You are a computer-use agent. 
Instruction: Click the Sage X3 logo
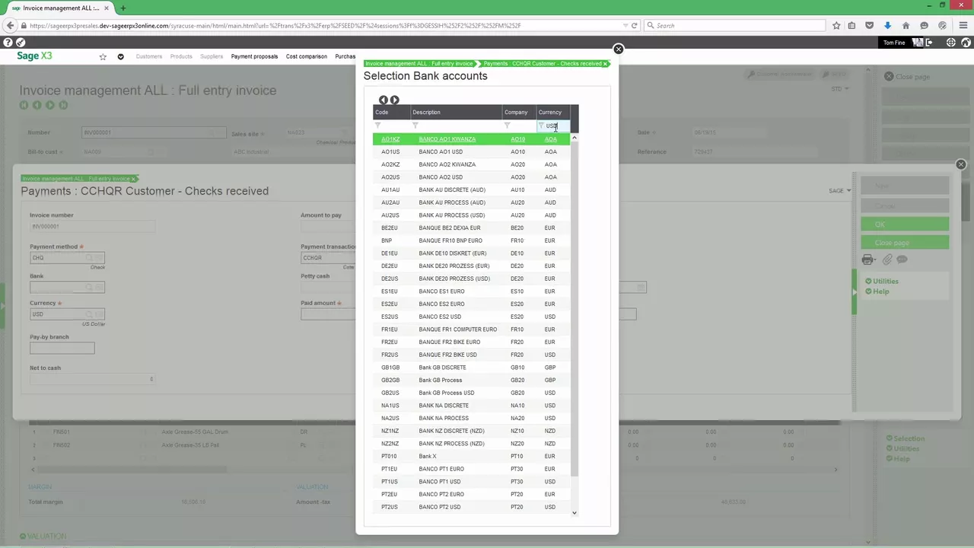click(x=34, y=56)
